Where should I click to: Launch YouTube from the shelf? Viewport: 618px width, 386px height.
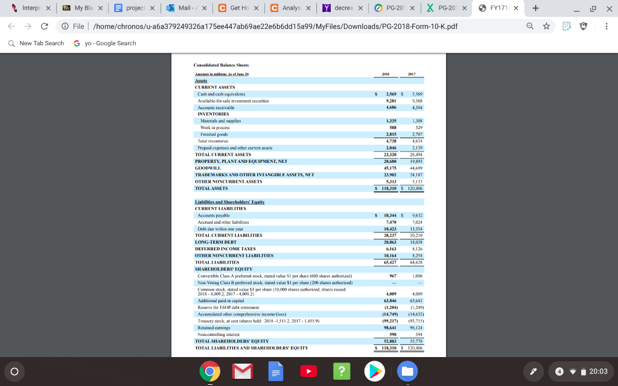pyautogui.click(x=308, y=371)
